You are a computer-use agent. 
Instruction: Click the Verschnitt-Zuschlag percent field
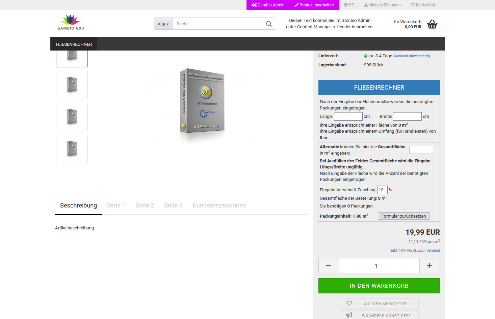[382, 190]
